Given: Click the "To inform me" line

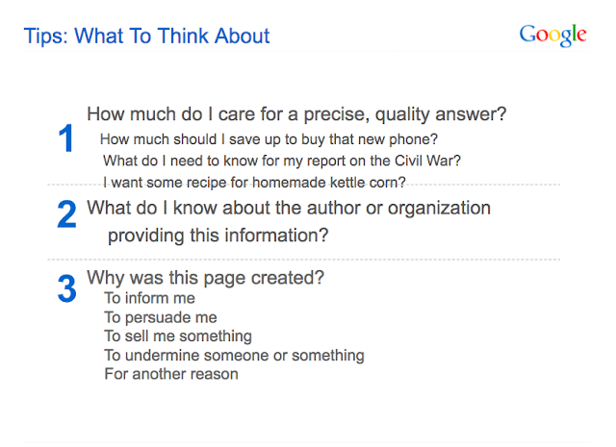Looking at the screenshot, I should coord(149,298).
